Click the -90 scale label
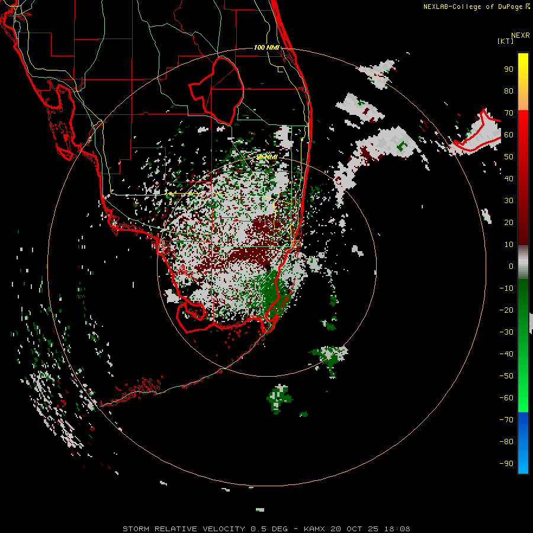Screen dimensions: 533x533 pyautogui.click(x=506, y=464)
